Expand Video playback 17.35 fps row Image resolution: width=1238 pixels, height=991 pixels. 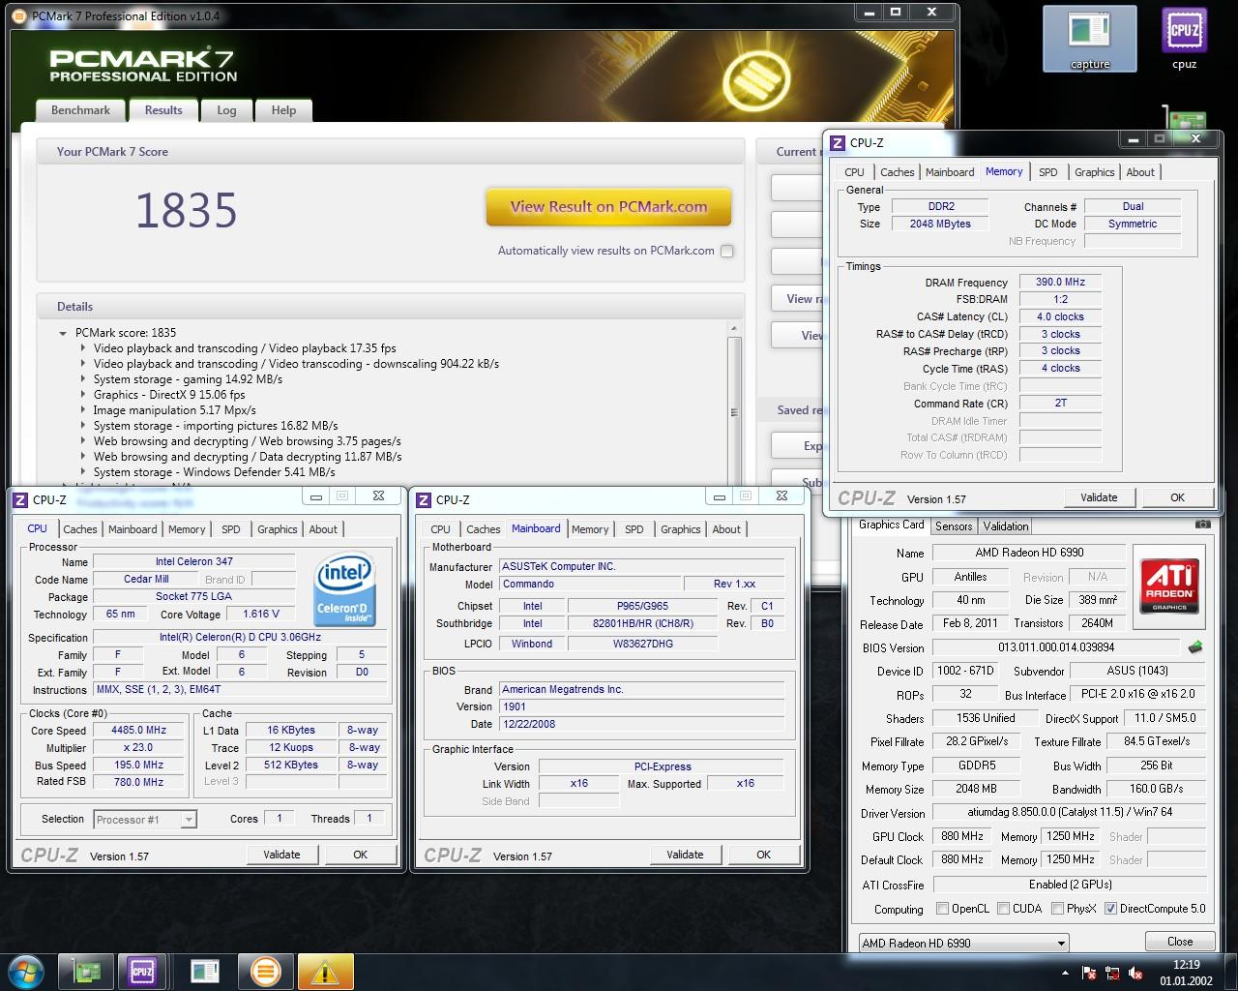83,348
